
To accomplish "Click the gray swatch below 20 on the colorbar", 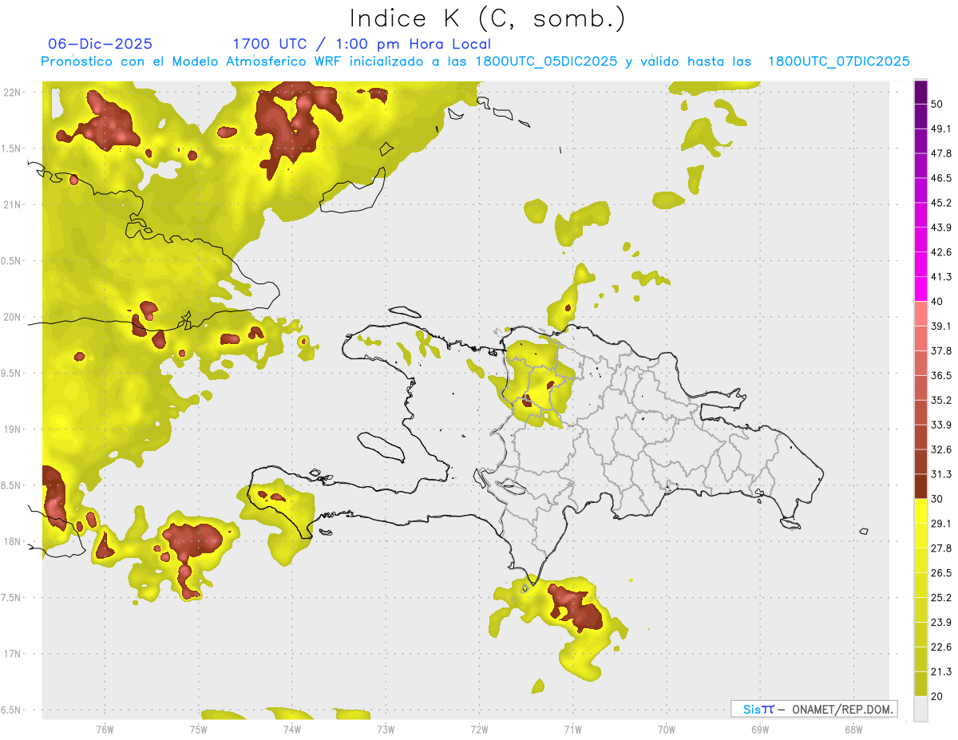I will [x=920, y=709].
